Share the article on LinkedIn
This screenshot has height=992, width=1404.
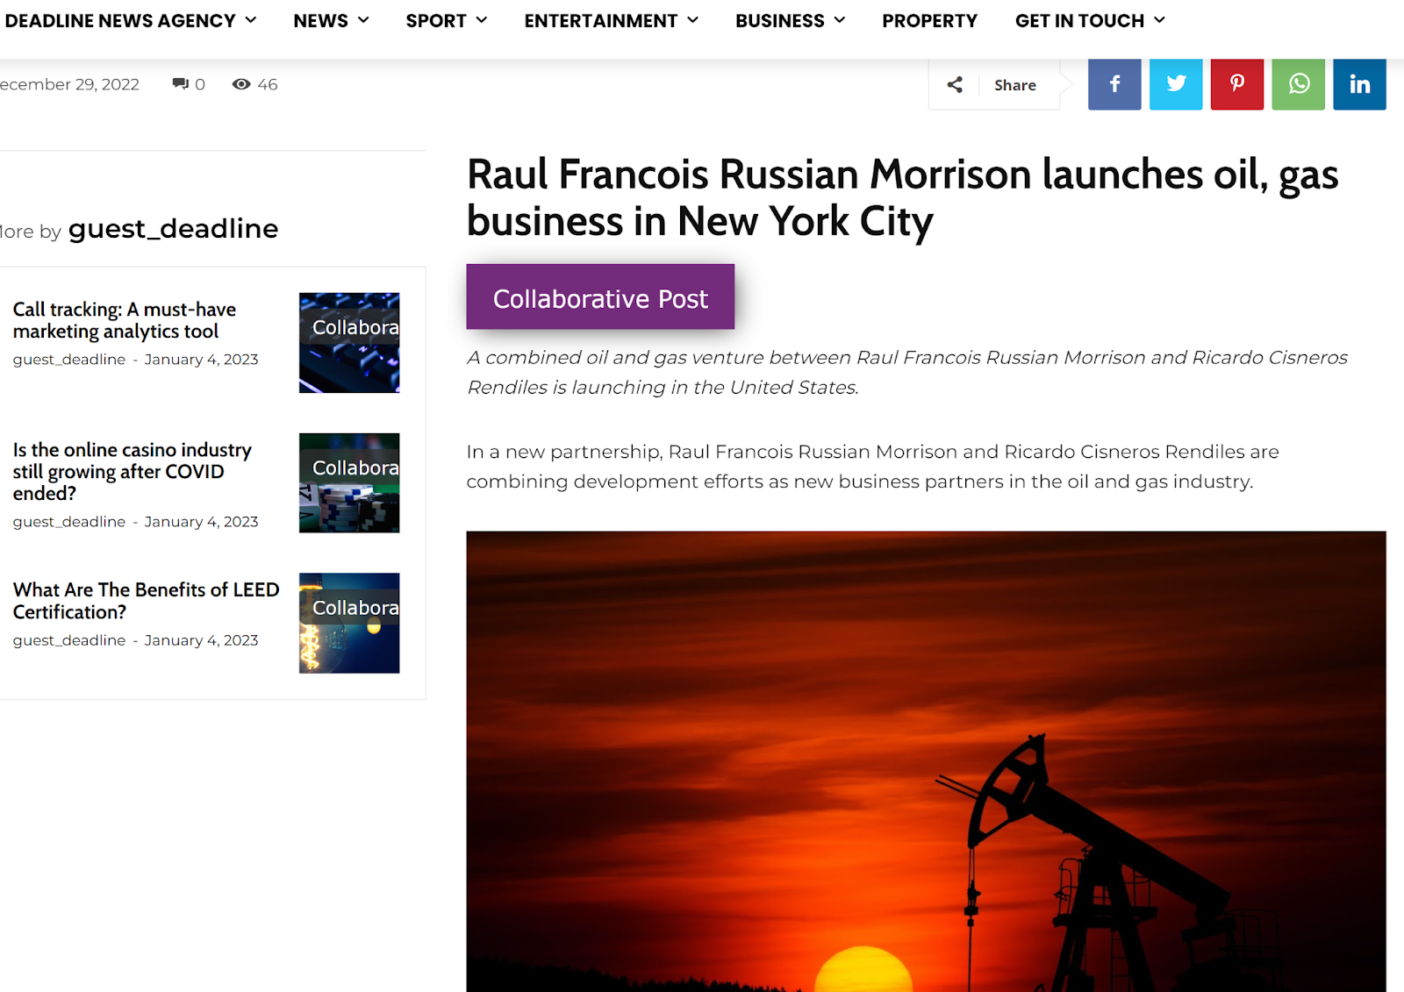coord(1359,84)
